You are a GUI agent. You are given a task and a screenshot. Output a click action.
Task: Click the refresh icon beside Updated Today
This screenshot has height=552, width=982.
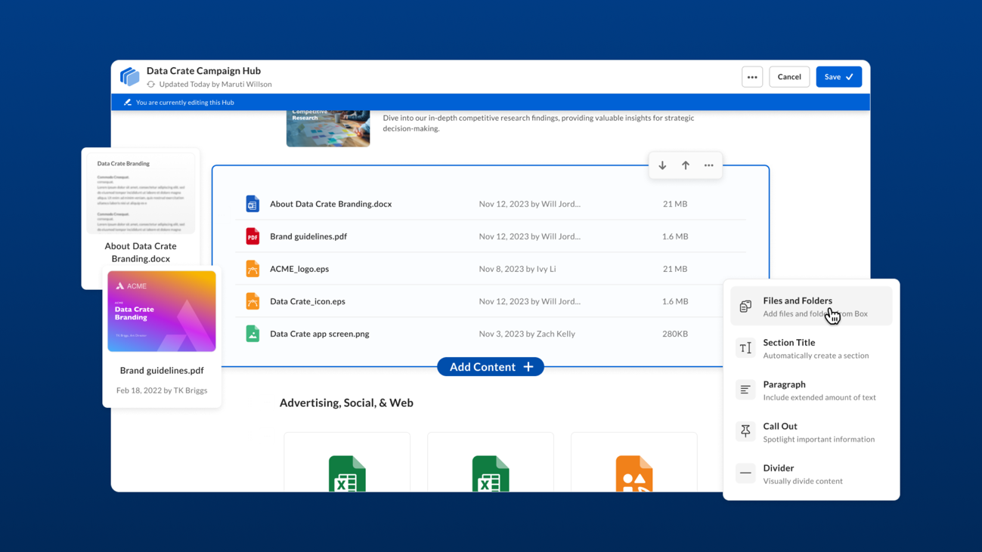point(151,85)
